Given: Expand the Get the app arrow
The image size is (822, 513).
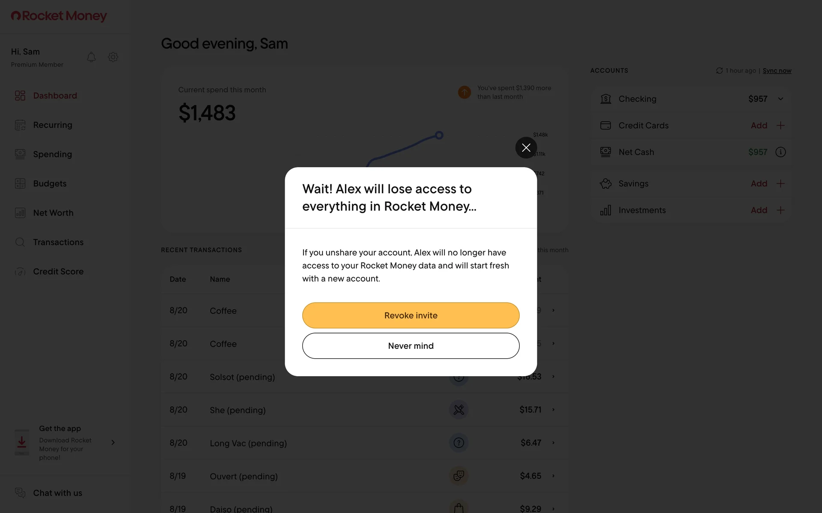Looking at the screenshot, I should (x=113, y=442).
